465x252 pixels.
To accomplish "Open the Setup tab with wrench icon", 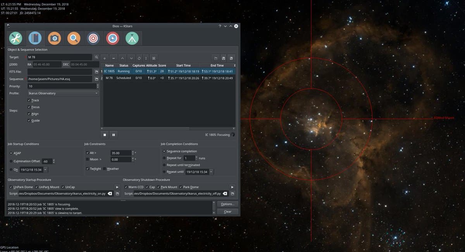I will click(x=16, y=38).
